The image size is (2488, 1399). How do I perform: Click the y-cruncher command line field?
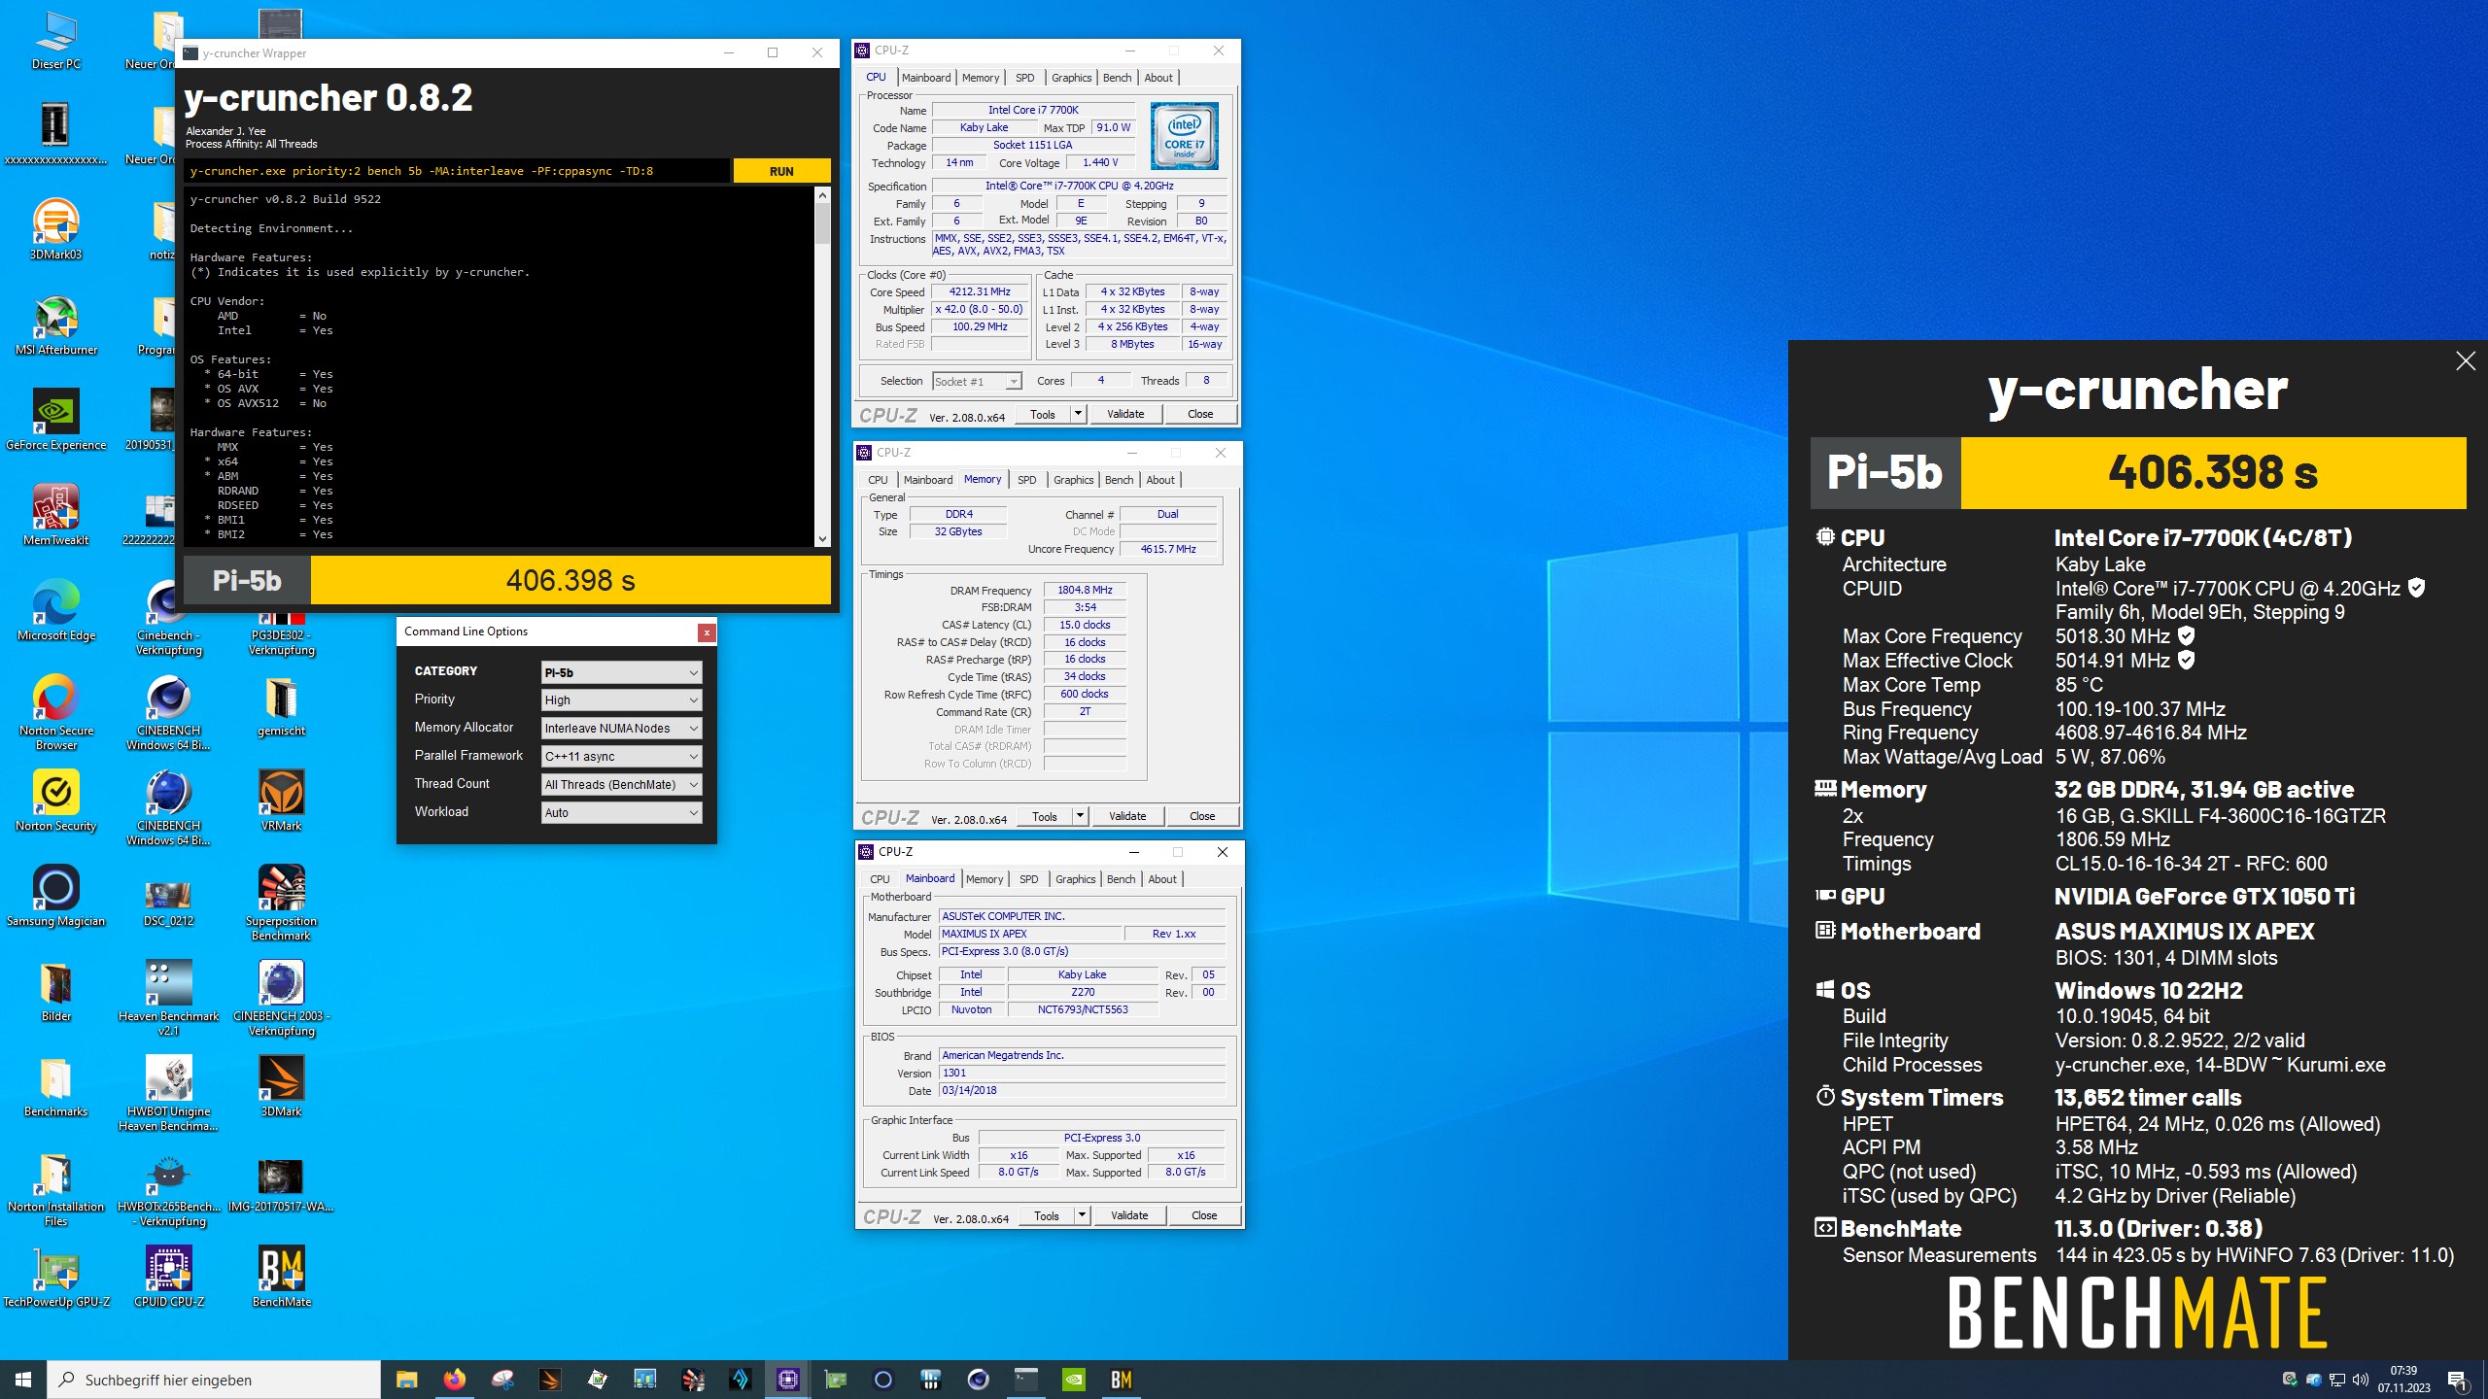click(457, 171)
